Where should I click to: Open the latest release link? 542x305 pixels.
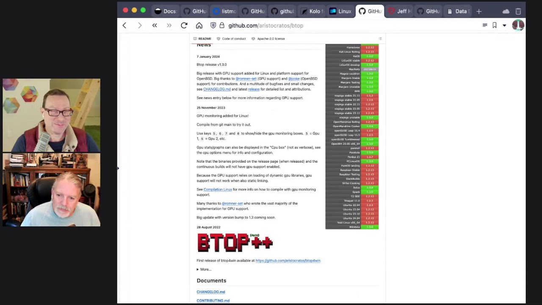click(x=254, y=89)
